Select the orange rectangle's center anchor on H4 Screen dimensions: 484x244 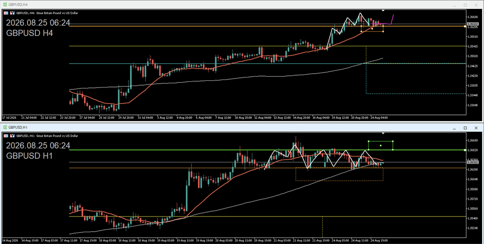pos(372,29)
